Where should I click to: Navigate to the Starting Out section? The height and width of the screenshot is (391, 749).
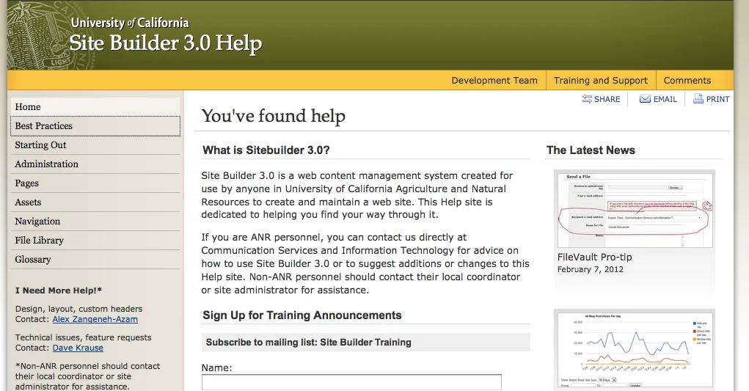pos(40,145)
